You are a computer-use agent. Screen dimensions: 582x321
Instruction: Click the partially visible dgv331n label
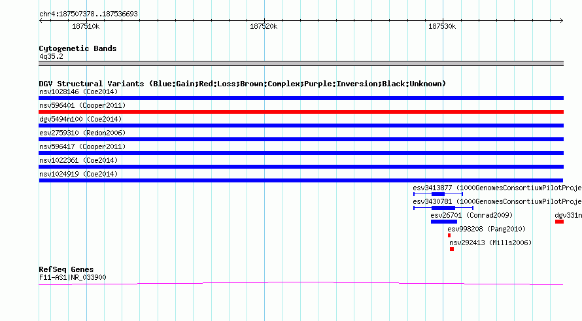(568, 215)
